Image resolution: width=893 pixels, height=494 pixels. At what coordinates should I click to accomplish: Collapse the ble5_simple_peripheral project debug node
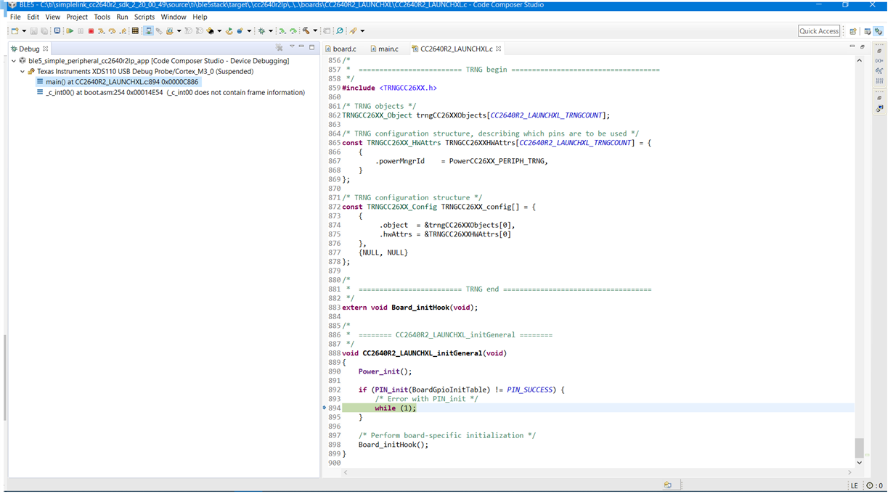point(14,61)
